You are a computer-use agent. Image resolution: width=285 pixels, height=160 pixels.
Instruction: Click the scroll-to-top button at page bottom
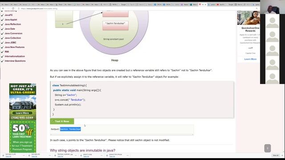(267, 148)
